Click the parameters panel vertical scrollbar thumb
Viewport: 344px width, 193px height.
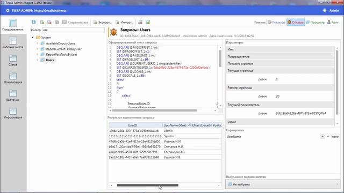(x=337, y=82)
